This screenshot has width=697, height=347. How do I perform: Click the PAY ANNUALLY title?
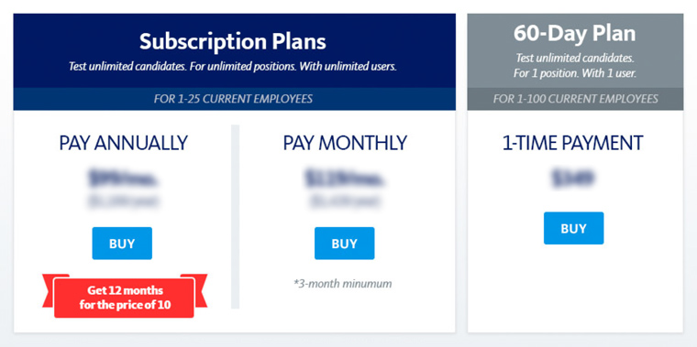pyautogui.click(x=124, y=143)
